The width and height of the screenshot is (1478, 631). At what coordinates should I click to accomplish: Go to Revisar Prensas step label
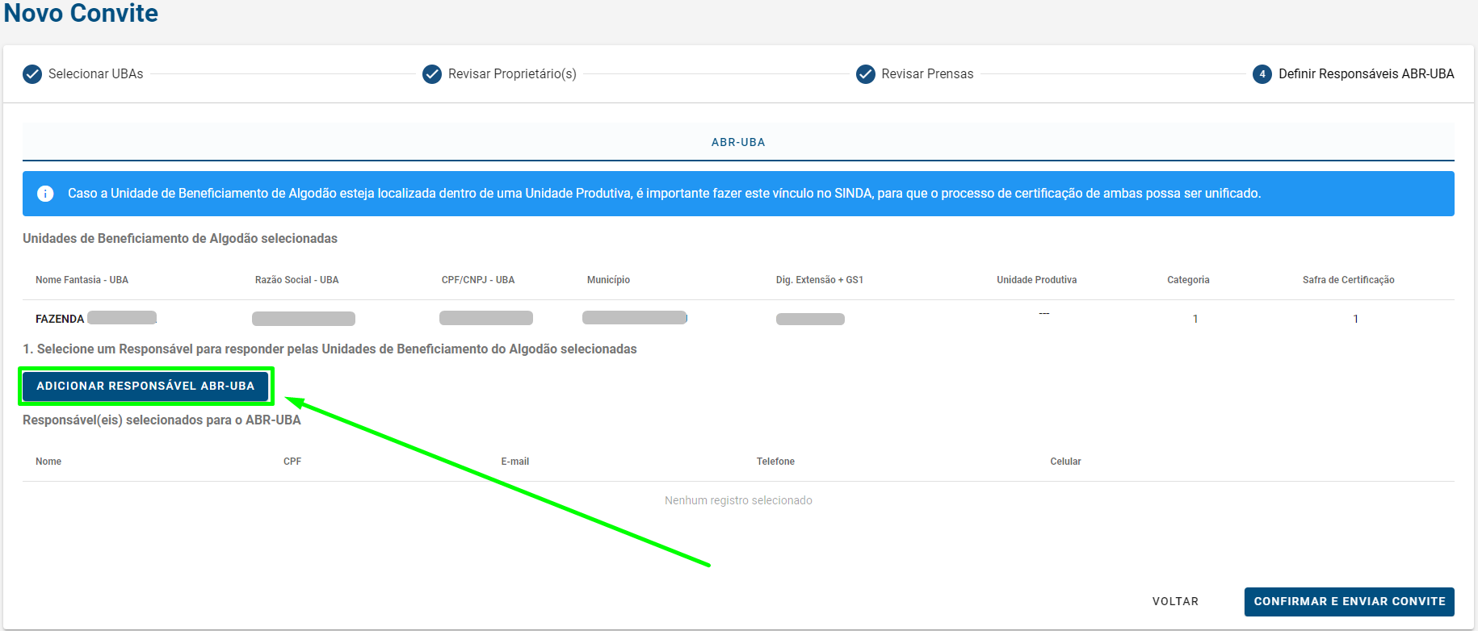pyautogui.click(x=927, y=74)
